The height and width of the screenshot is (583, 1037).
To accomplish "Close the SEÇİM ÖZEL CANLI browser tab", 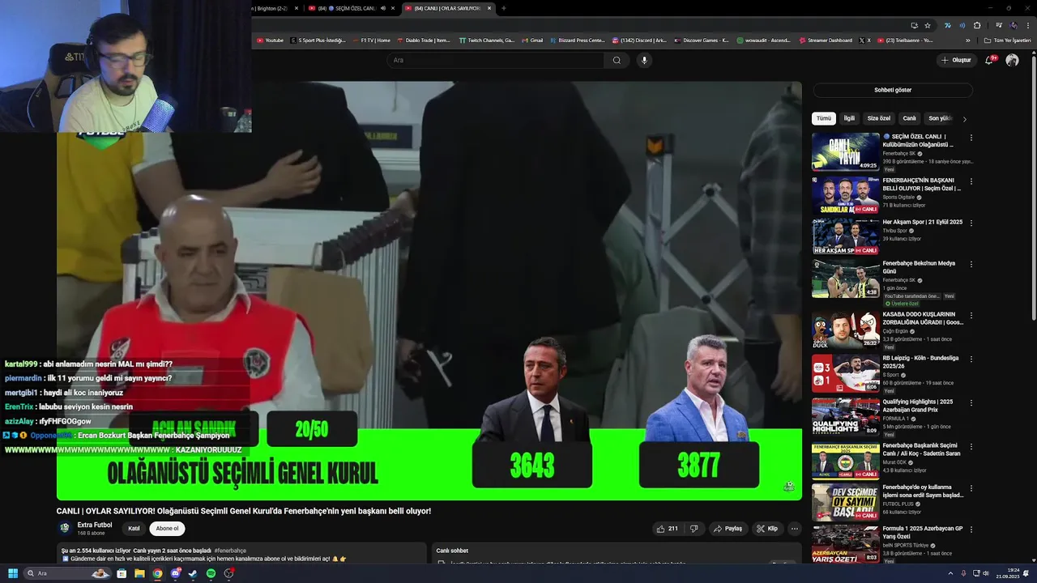I will (393, 8).
